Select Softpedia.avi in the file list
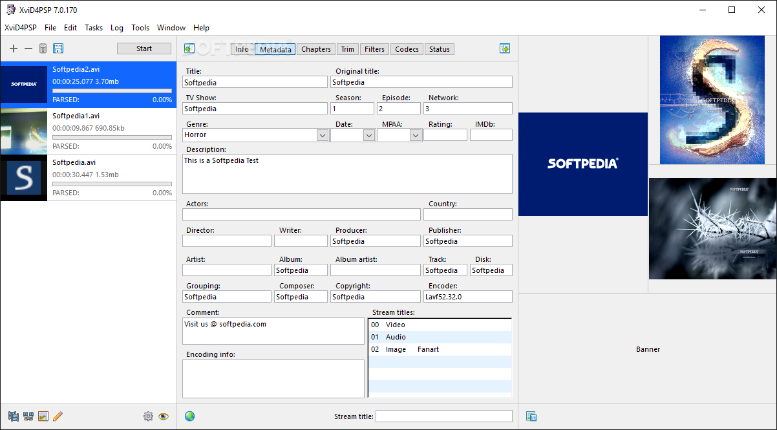This screenshot has height=430, width=777. pos(88,178)
